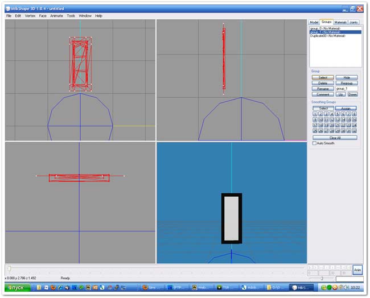Toggle smoothing group 1 button
The height and width of the screenshot is (298, 370).
pos(315,114)
